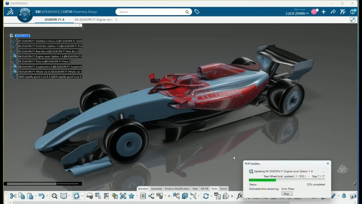362x204 pixels.
Task: Click the flag hierarchy icon in toolbar
Action: [x=176, y=196]
